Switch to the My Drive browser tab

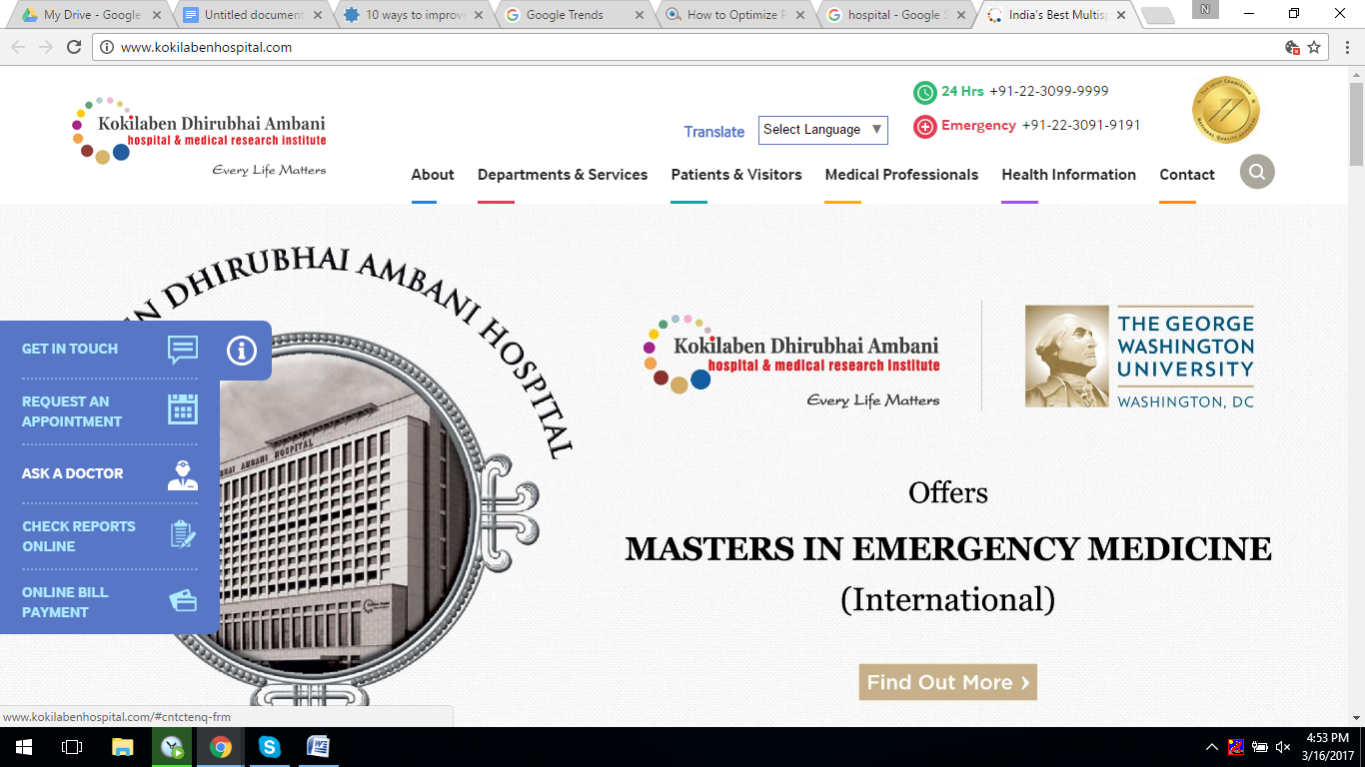[90, 15]
